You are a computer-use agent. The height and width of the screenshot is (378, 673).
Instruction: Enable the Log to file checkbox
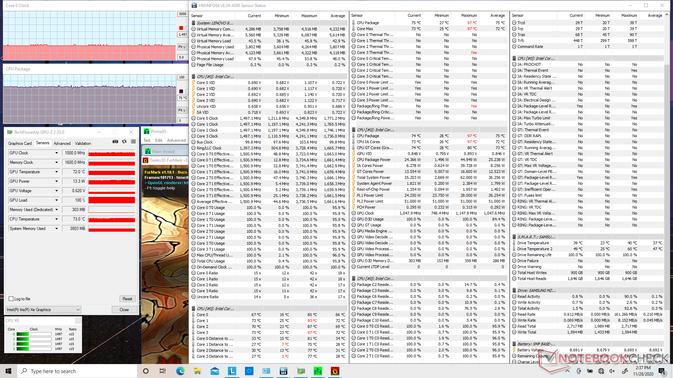point(11,299)
